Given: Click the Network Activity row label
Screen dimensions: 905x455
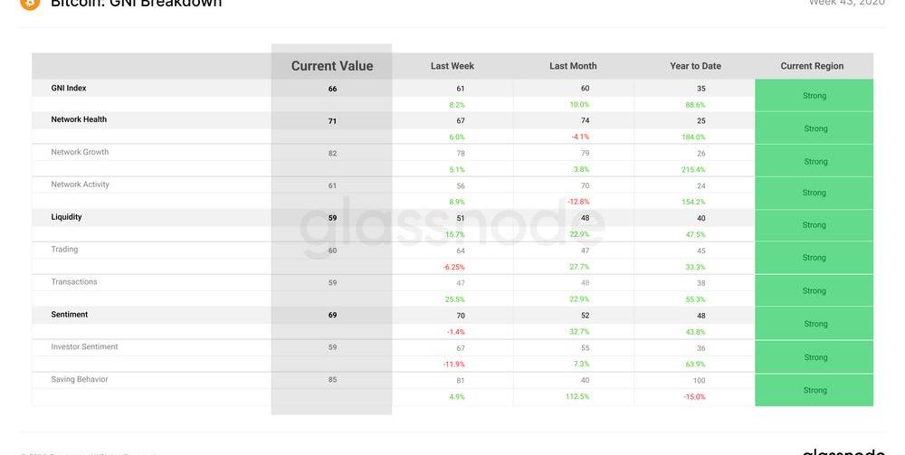Looking at the screenshot, I should (x=80, y=185).
